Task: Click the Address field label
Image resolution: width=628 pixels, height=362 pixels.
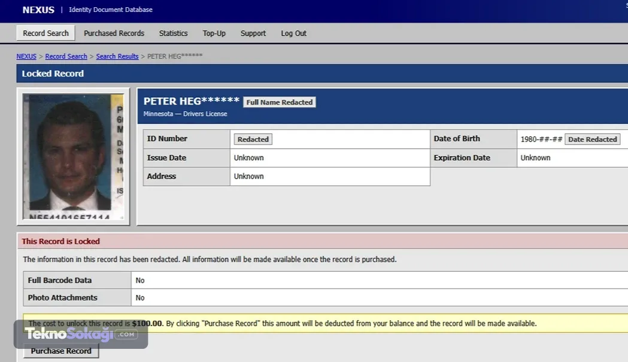Action: coord(162,176)
